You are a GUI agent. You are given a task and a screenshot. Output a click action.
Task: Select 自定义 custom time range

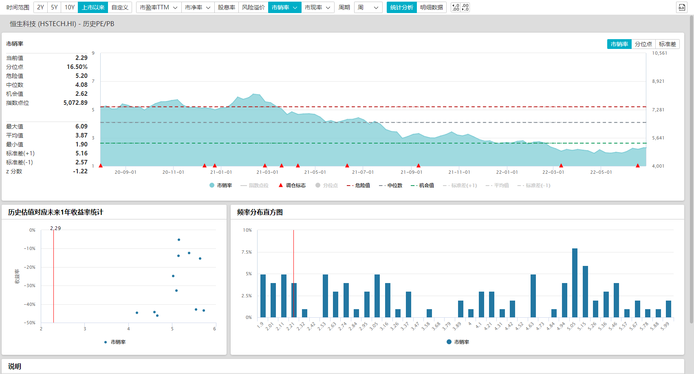tap(120, 7)
